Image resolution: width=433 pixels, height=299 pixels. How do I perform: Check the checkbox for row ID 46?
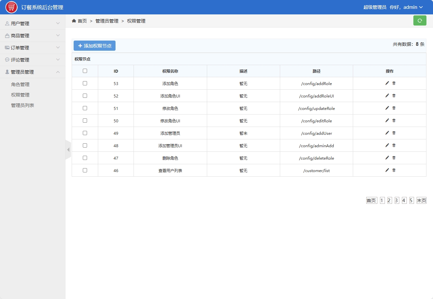85,170
